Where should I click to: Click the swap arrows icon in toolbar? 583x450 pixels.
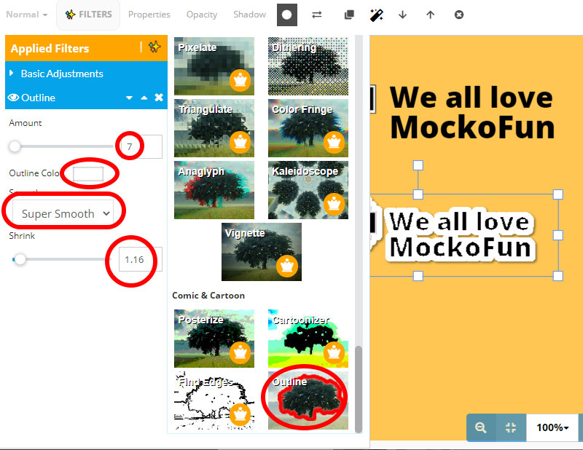(x=317, y=15)
